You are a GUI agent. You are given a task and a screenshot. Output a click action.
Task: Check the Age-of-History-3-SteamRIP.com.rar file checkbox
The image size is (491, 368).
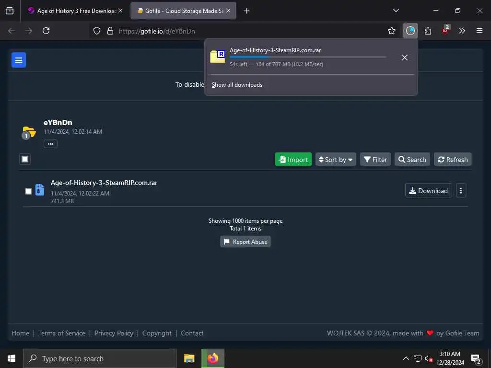click(28, 191)
